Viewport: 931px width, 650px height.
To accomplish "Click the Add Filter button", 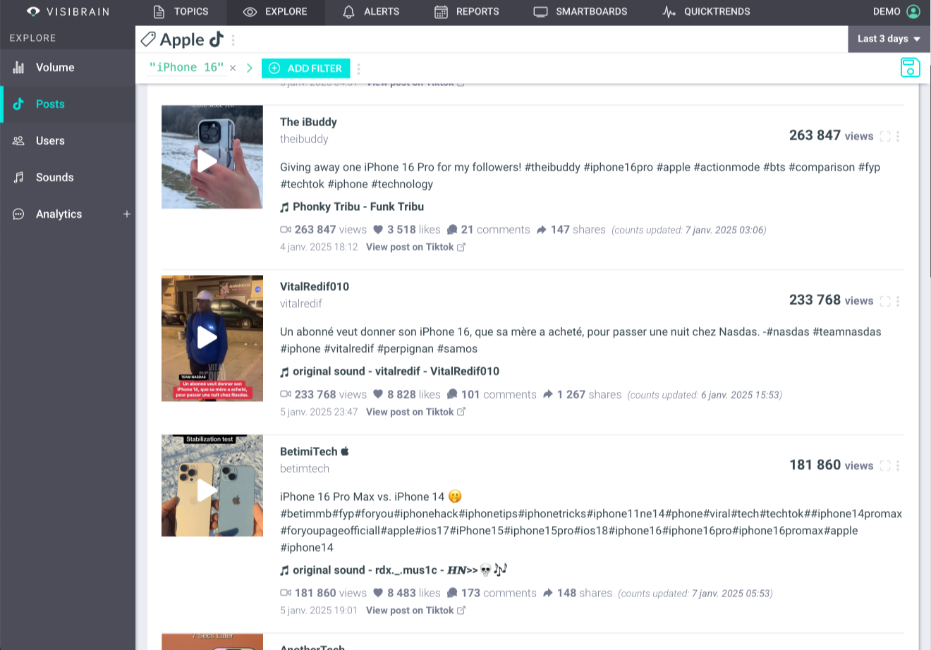I will tap(305, 68).
